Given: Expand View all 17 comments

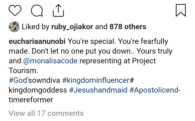Looking at the screenshot, I should tap(46, 113).
